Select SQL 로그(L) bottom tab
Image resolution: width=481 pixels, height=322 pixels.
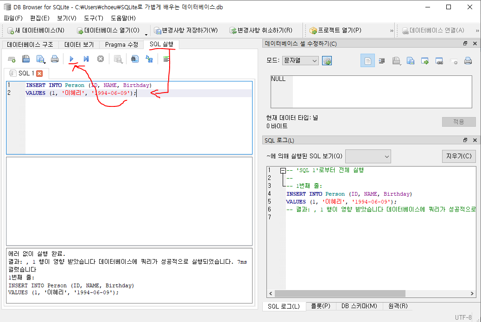point(284,306)
